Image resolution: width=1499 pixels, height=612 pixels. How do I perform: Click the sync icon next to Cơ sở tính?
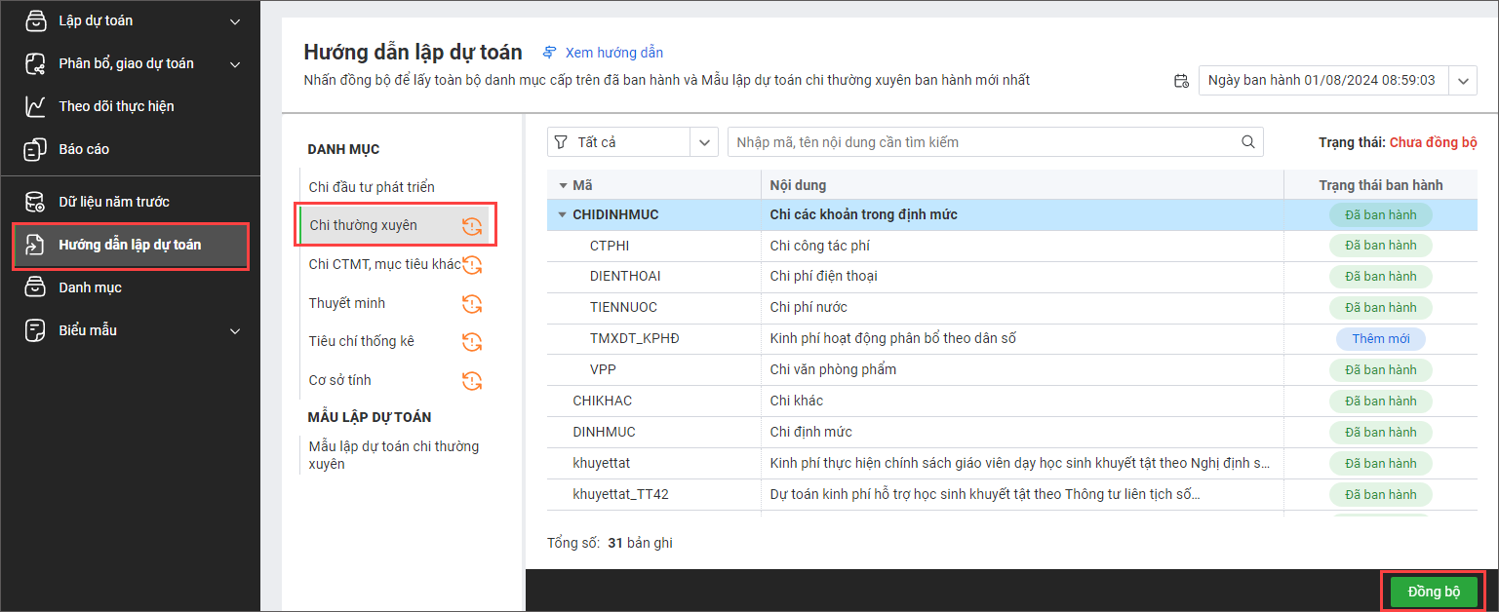tap(472, 381)
